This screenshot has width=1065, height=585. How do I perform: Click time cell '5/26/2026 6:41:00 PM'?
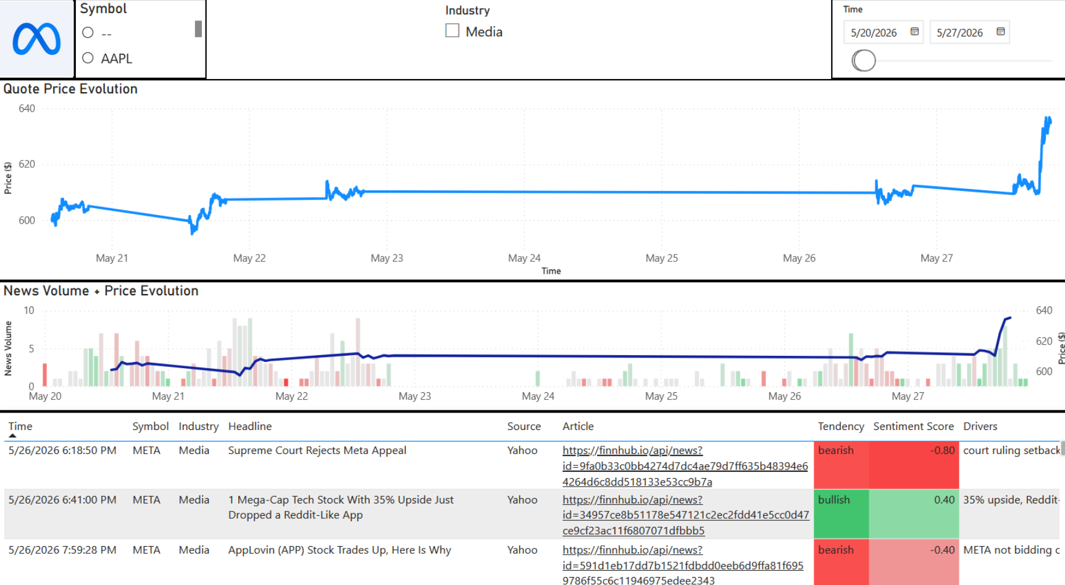coord(62,500)
